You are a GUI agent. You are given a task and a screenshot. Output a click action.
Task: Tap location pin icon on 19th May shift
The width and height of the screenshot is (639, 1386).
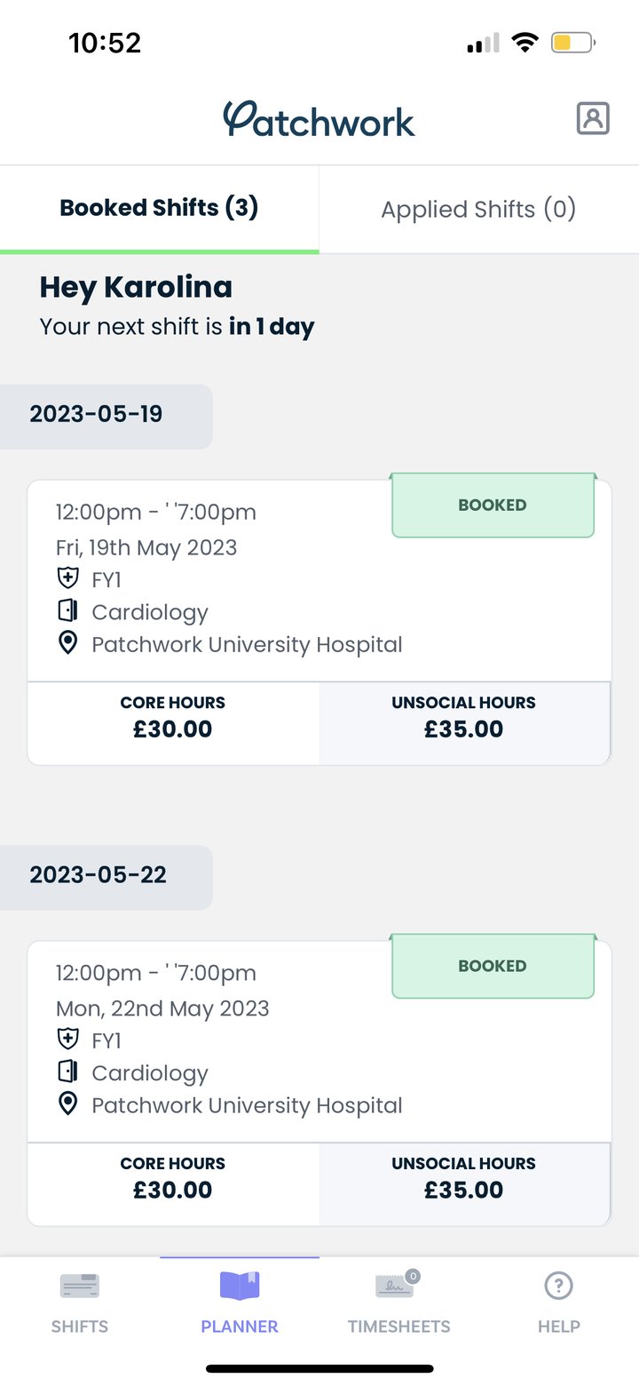[x=67, y=644]
